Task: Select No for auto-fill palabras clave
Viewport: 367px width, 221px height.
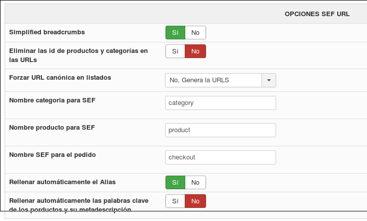Action: click(x=195, y=201)
